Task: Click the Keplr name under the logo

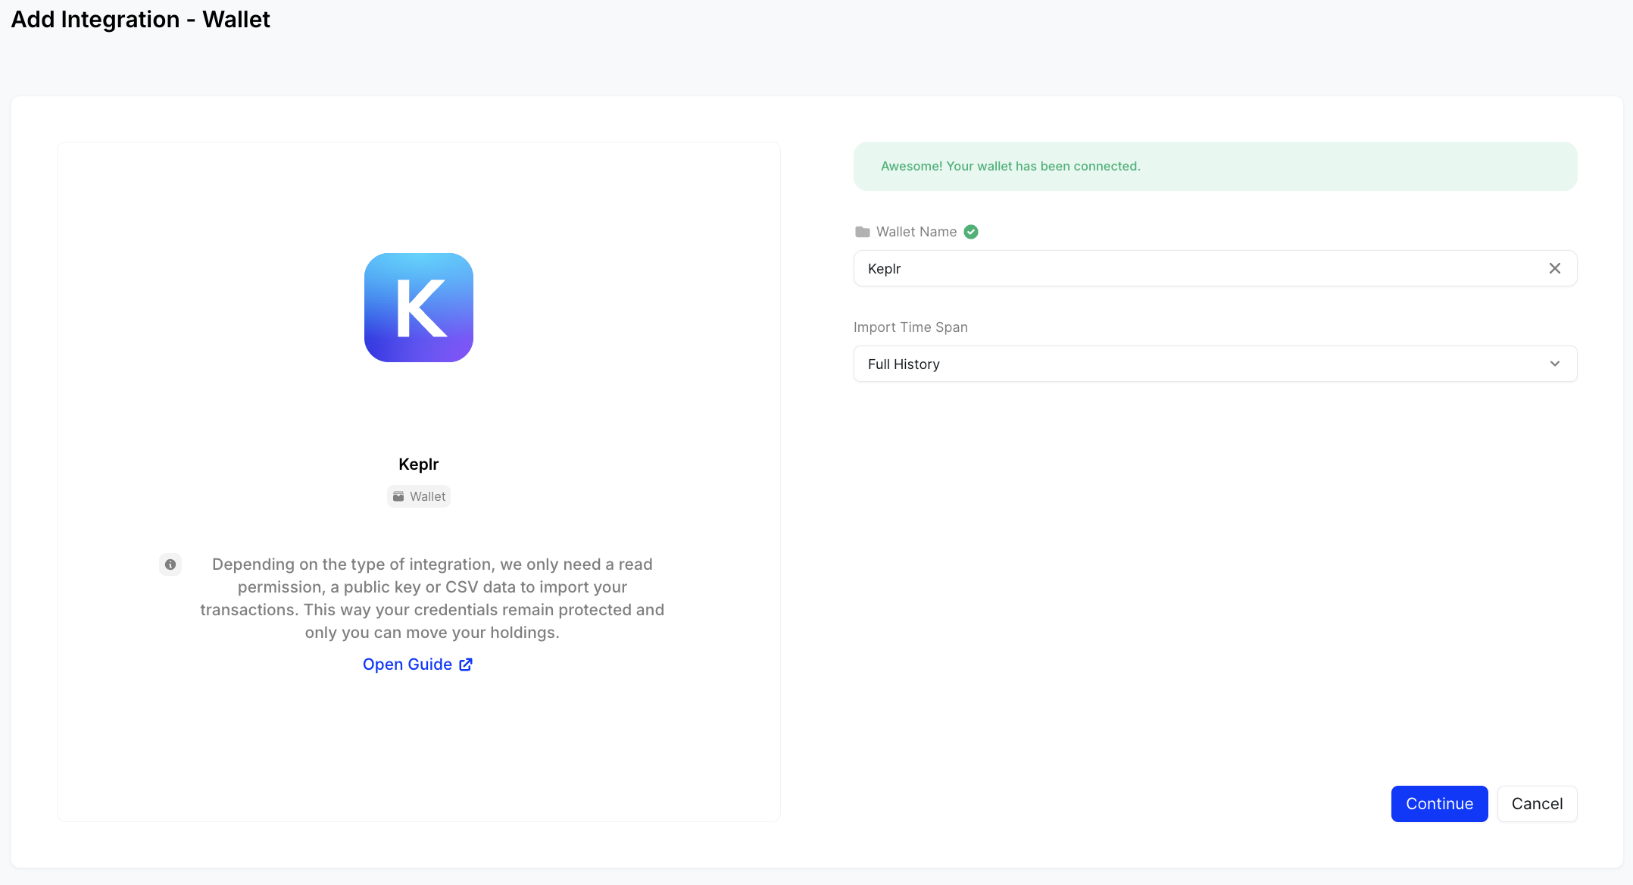Action: point(419,464)
